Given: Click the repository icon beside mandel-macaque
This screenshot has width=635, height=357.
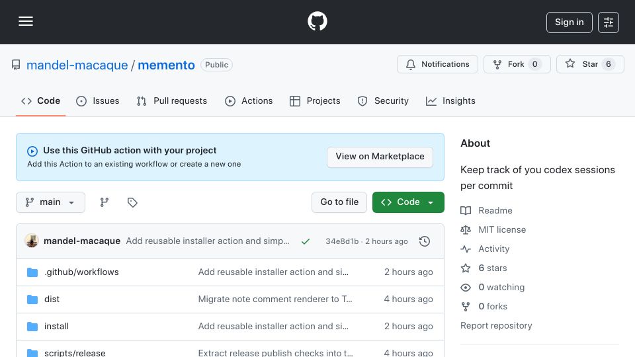Looking at the screenshot, I should pyautogui.click(x=16, y=65).
